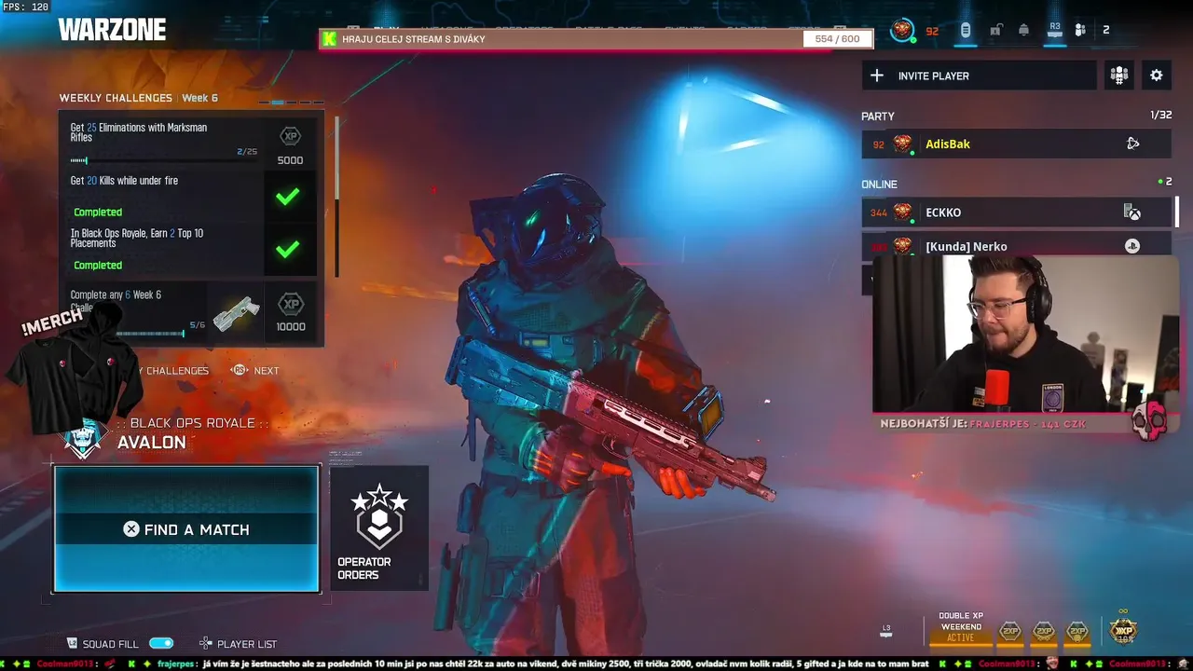Toggle the Squad Fill switch
1193x671 pixels.
[x=161, y=644]
